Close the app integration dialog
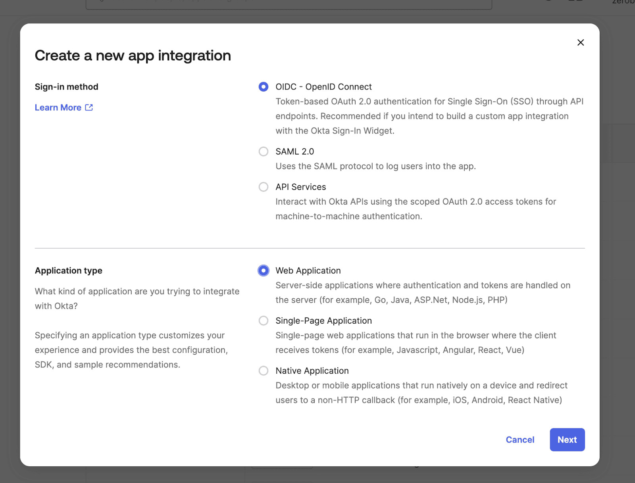This screenshot has width=635, height=483. 580,43
